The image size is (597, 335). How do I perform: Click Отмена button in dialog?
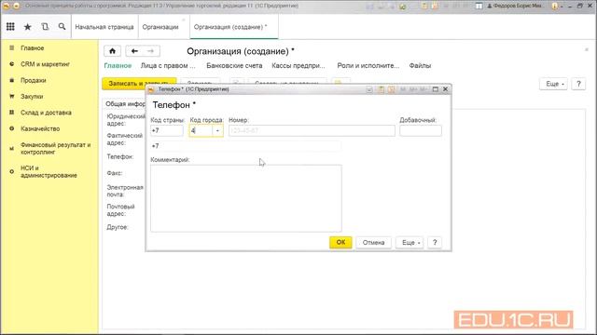click(373, 242)
